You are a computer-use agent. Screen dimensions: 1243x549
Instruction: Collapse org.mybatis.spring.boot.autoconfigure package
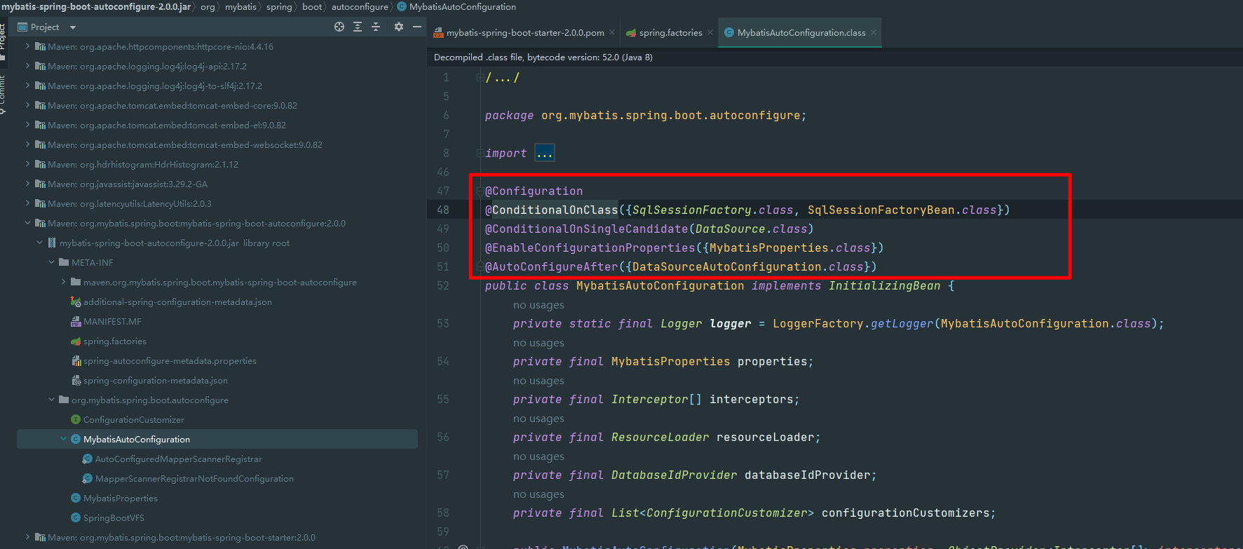tap(51, 400)
